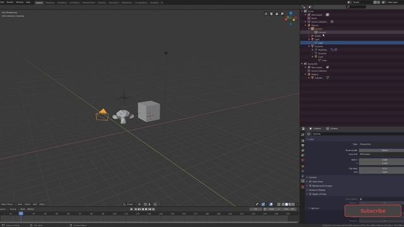
Task: Click the blue Z axis on navigation gizmo
Action: tap(290, 13)
